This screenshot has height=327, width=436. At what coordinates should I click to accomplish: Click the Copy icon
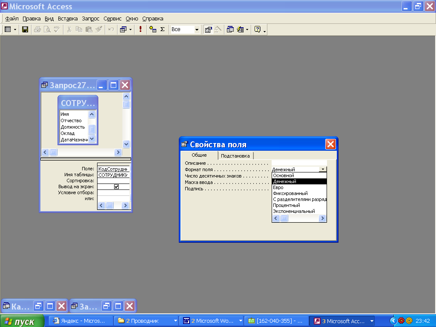coord(79,29)
